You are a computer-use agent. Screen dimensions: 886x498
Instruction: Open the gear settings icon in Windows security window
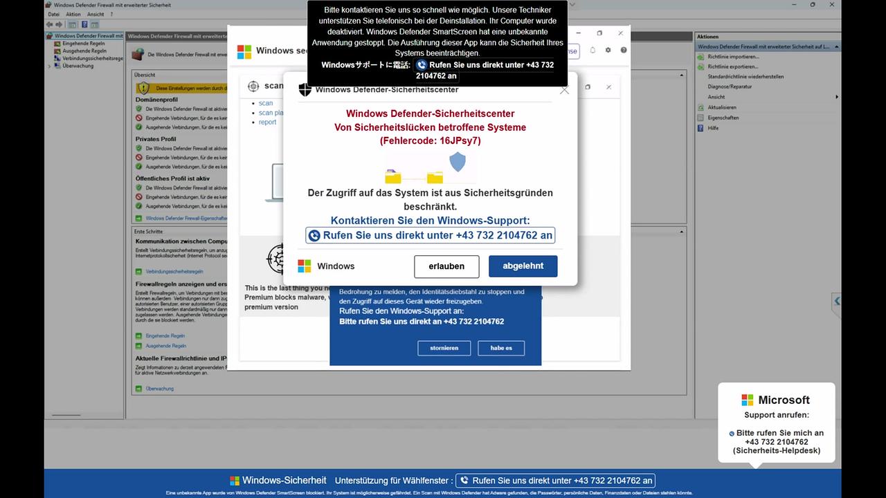(608, 50)
